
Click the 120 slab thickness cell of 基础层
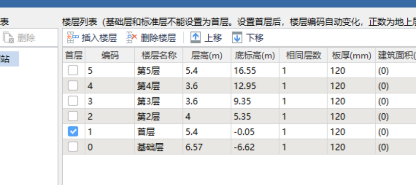click(x=351, y=147)
